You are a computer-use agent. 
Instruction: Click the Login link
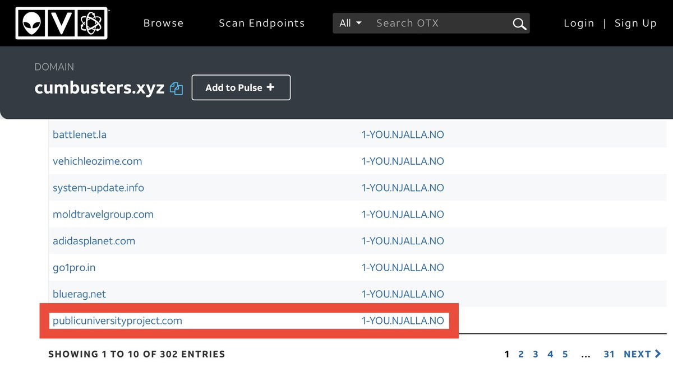[579, 24]
